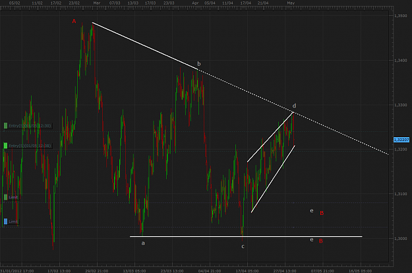Click the Apr date label on time axis
Image resolution: width=412 pixels, height=273 pixels.
pos(195,3)
